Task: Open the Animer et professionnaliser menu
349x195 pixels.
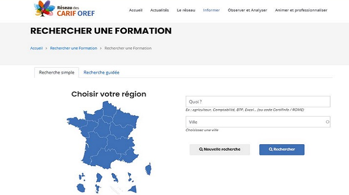Action: tap(301, 10)
